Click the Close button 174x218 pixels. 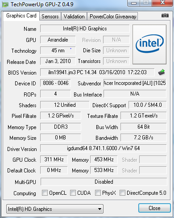click(154, 208)
